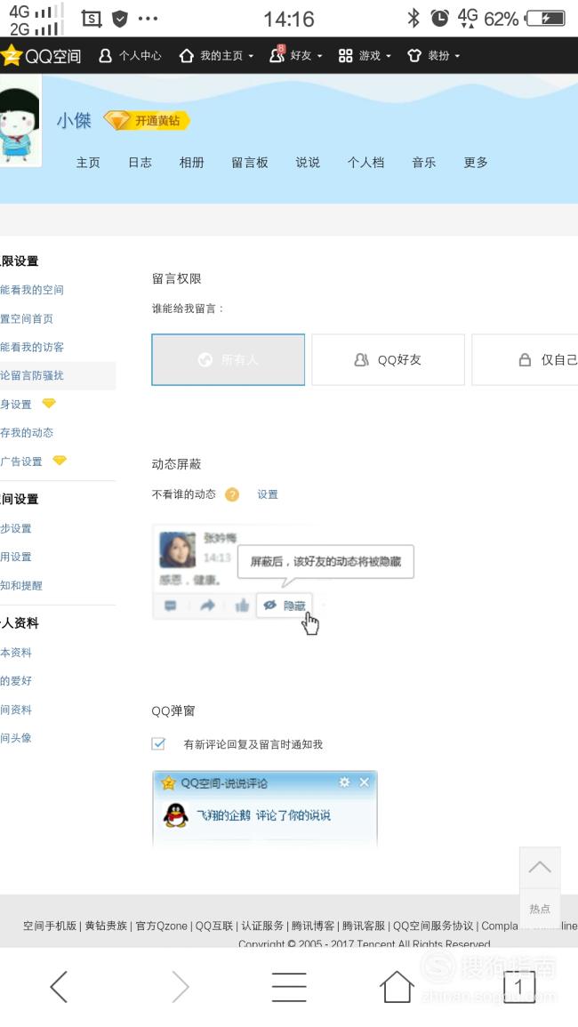Screen dimensions: 578x1027
Task: Open QQ空间服务协议 footer link
Action: click(433, 926)
